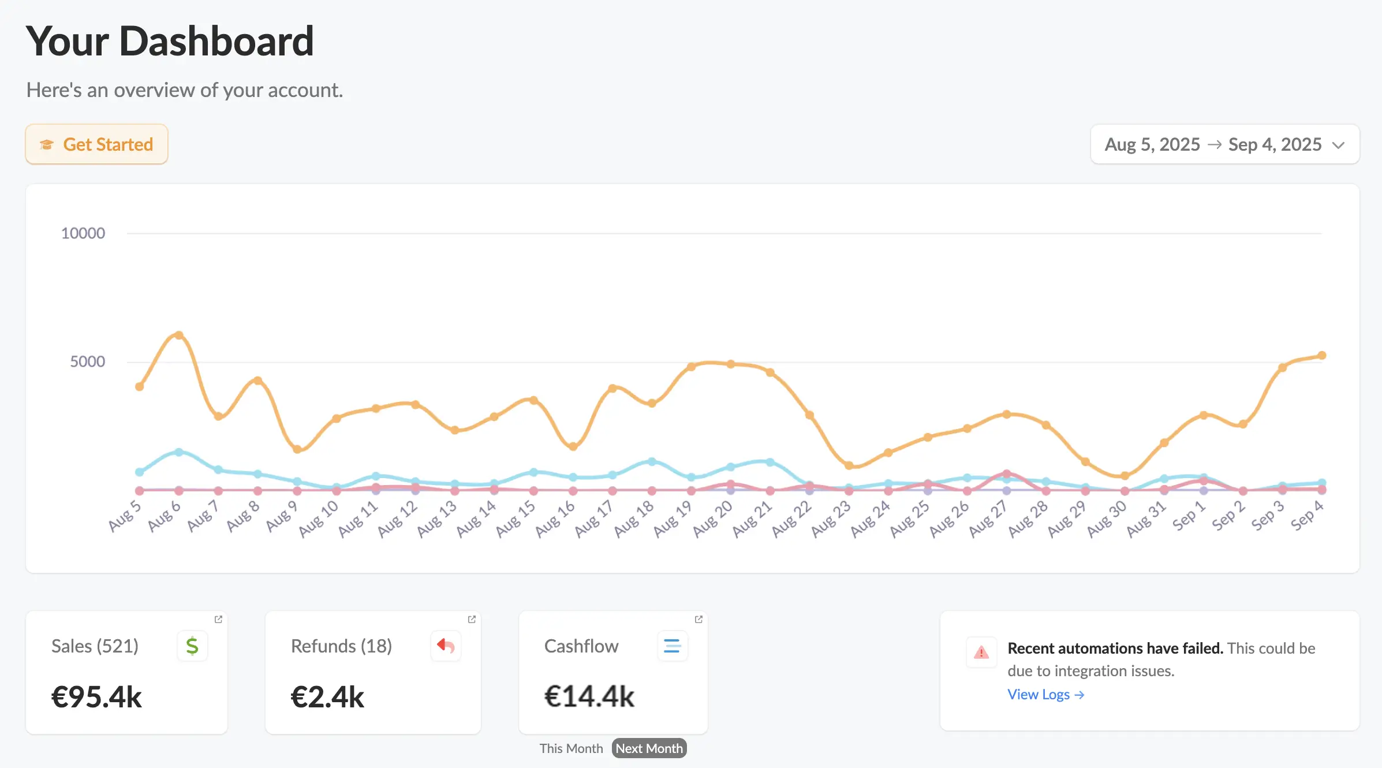Click the green dollar Sales icon
Screen dimensions: 1382x768
coord(192,646)
